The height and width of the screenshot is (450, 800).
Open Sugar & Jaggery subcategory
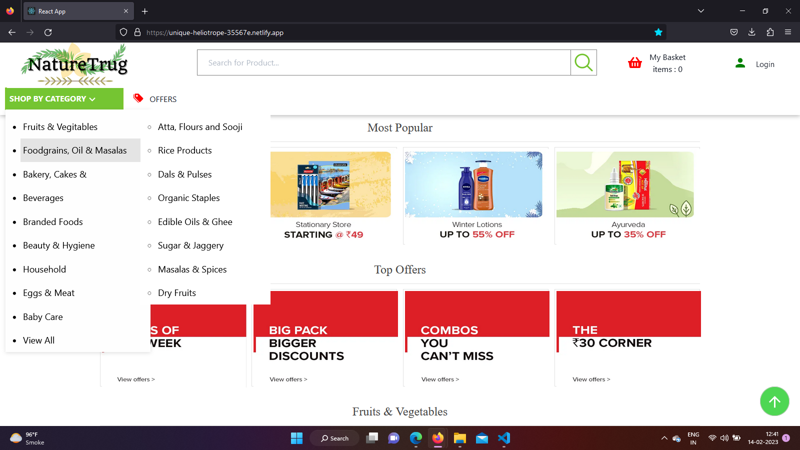click(x=191, y=245)
